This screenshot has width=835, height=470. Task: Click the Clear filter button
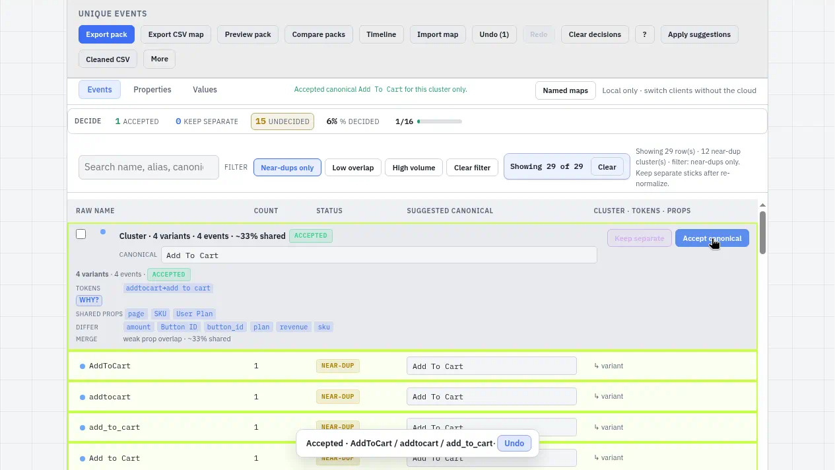pos(473,168)
